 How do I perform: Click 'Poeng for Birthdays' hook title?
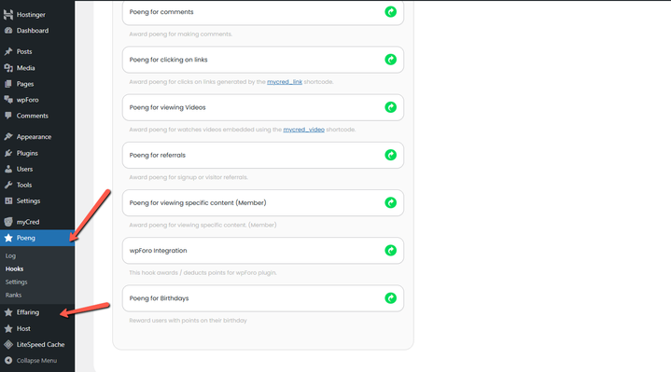pyautogui.click(x=159, y=298)
